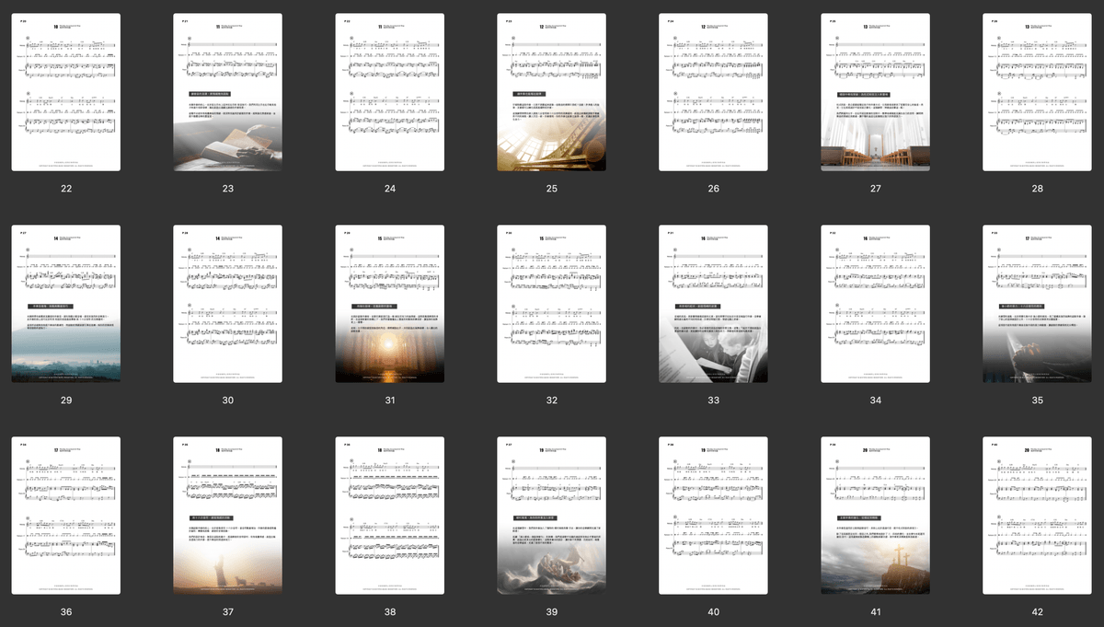Click the page number label 23
1104x627 pixels.
(228, 189)
